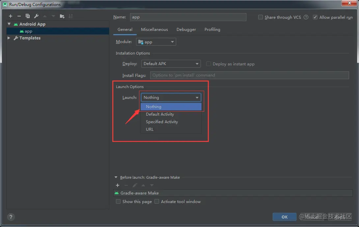The image size is (359, 227).
Task: Choose Default Activity launch option
Action: pos(171,114)
